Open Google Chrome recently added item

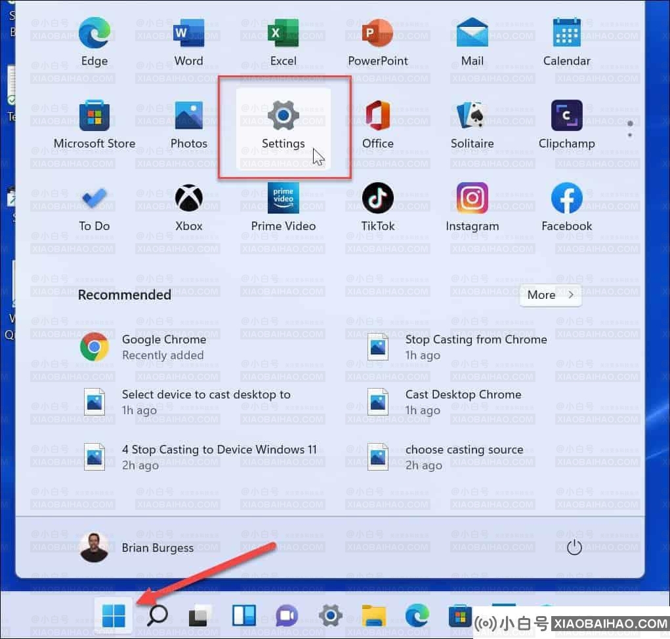tap(143, 347)
